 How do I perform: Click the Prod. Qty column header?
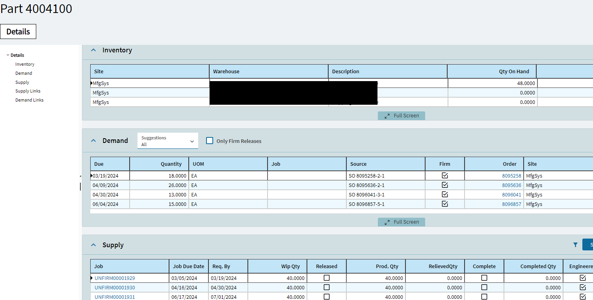point(376,266)
